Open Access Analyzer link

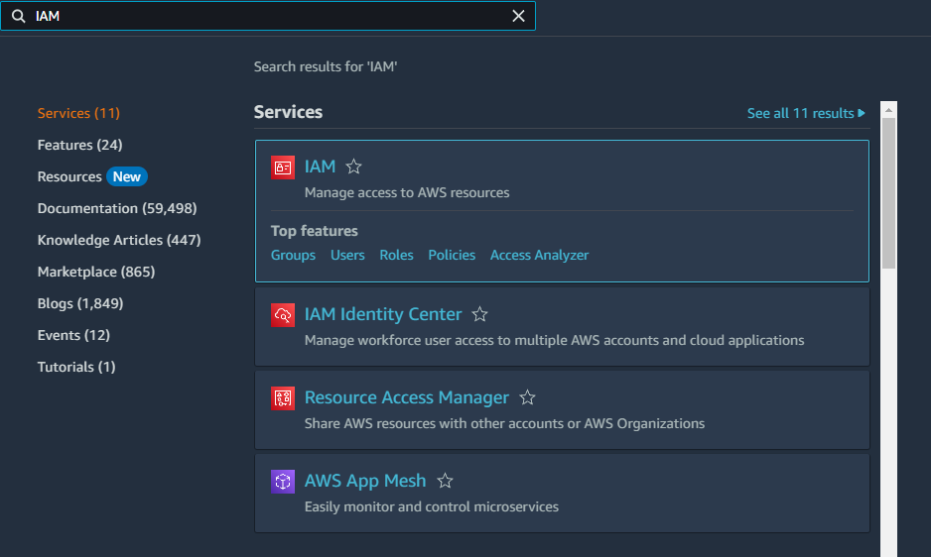click(x=539, y=256)
